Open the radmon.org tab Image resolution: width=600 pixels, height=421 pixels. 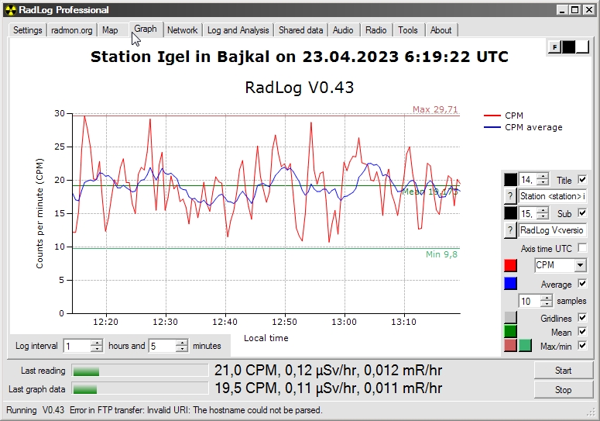pos(72,30)
